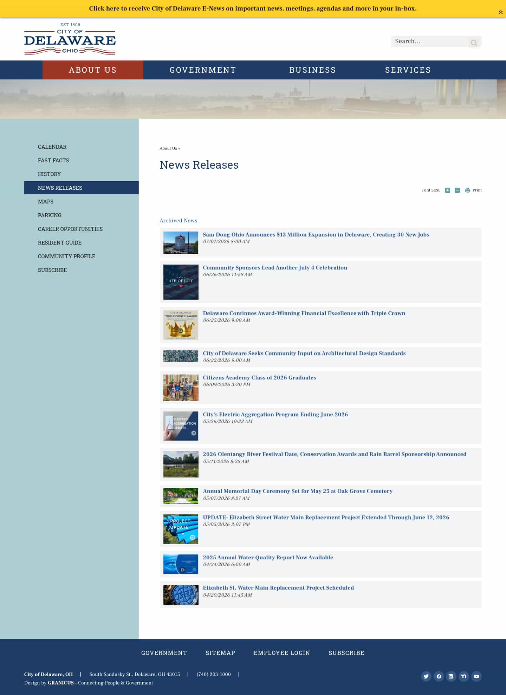This screenshot has width=506, height=695.
Task: Open Employee Login in footer
Action: pos(282,653)
